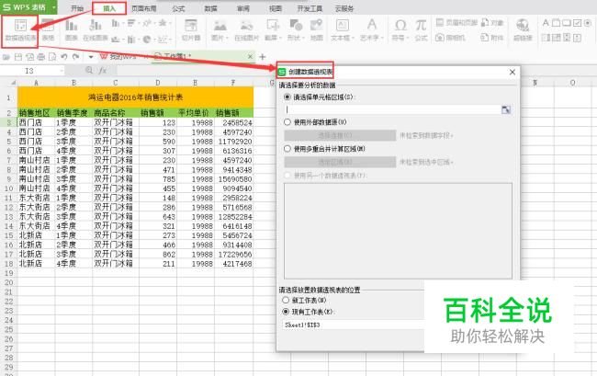The height and width of the screenshot is (376, 597).
Task: Expand the 文本框 dropdown arrow
Action: point(353,38)
